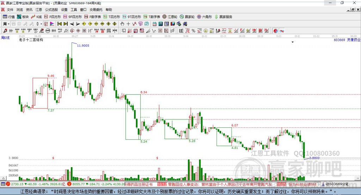
Task: Open the 9P四方形 tool
Action: [x=73, y=17]
